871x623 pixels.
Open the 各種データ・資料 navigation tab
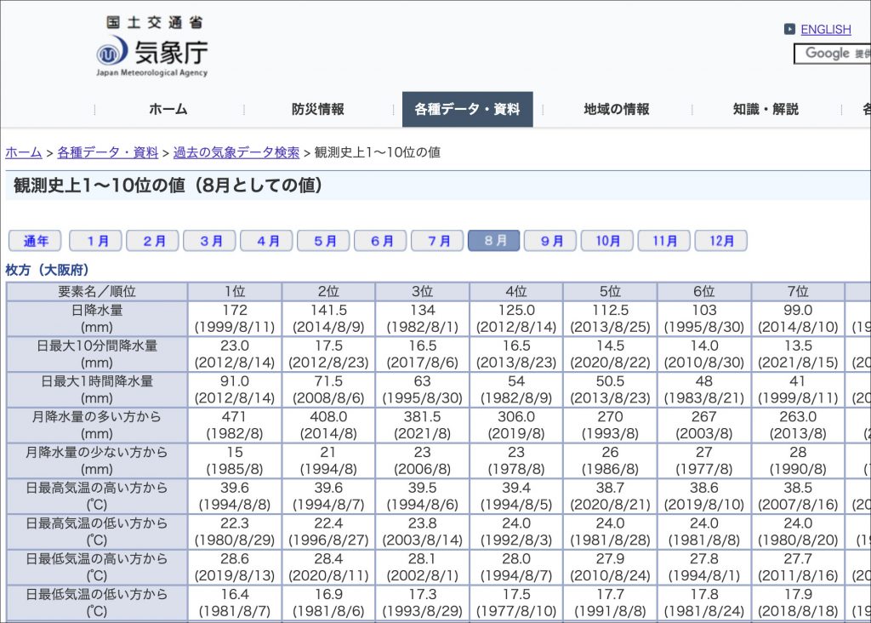[467, 110]
